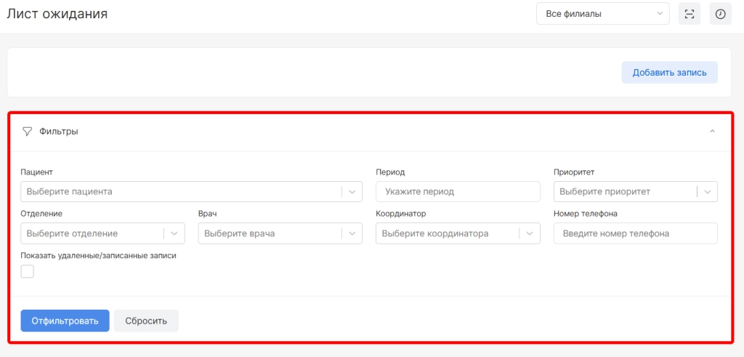Click the arrow icon in Координатор field
This screenshot has height=357, width=744.
tap(530, 233)
